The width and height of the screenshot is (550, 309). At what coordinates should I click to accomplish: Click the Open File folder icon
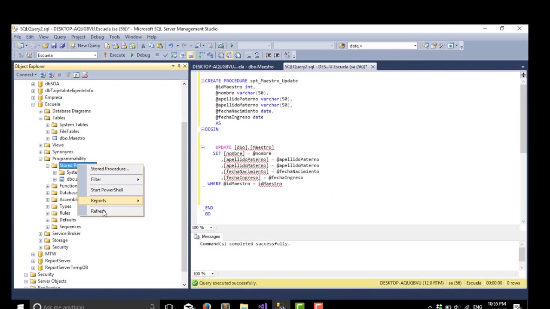46,45
